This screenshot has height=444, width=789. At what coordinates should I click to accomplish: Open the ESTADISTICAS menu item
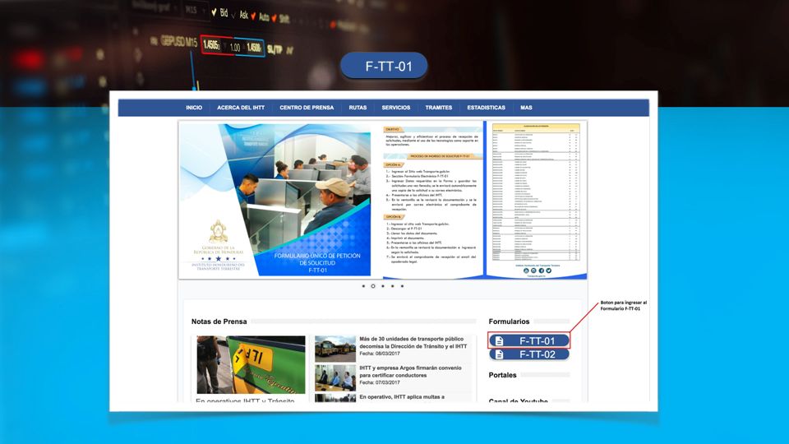pyautogui.click(x=486, y=108)
